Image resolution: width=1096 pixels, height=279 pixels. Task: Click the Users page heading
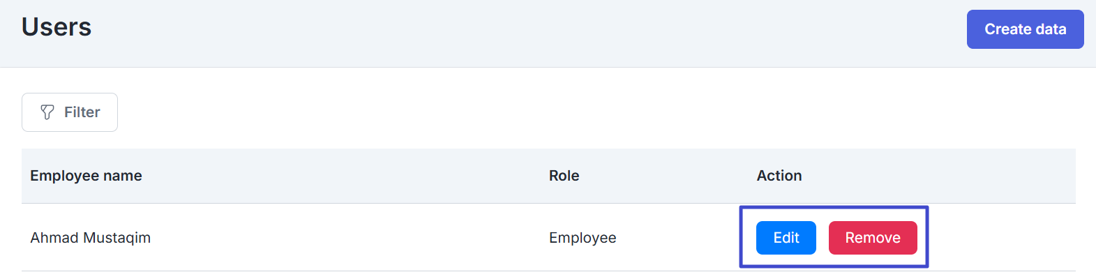57,27
